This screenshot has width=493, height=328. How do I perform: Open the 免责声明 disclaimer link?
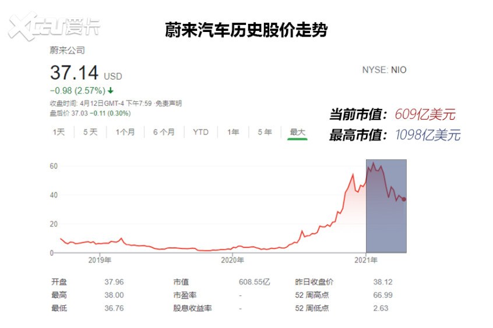tap(168, 104)
